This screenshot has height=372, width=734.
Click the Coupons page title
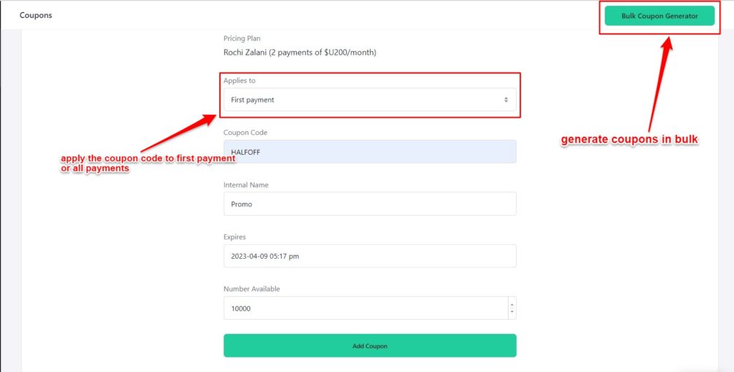click(x=36, y=15)
